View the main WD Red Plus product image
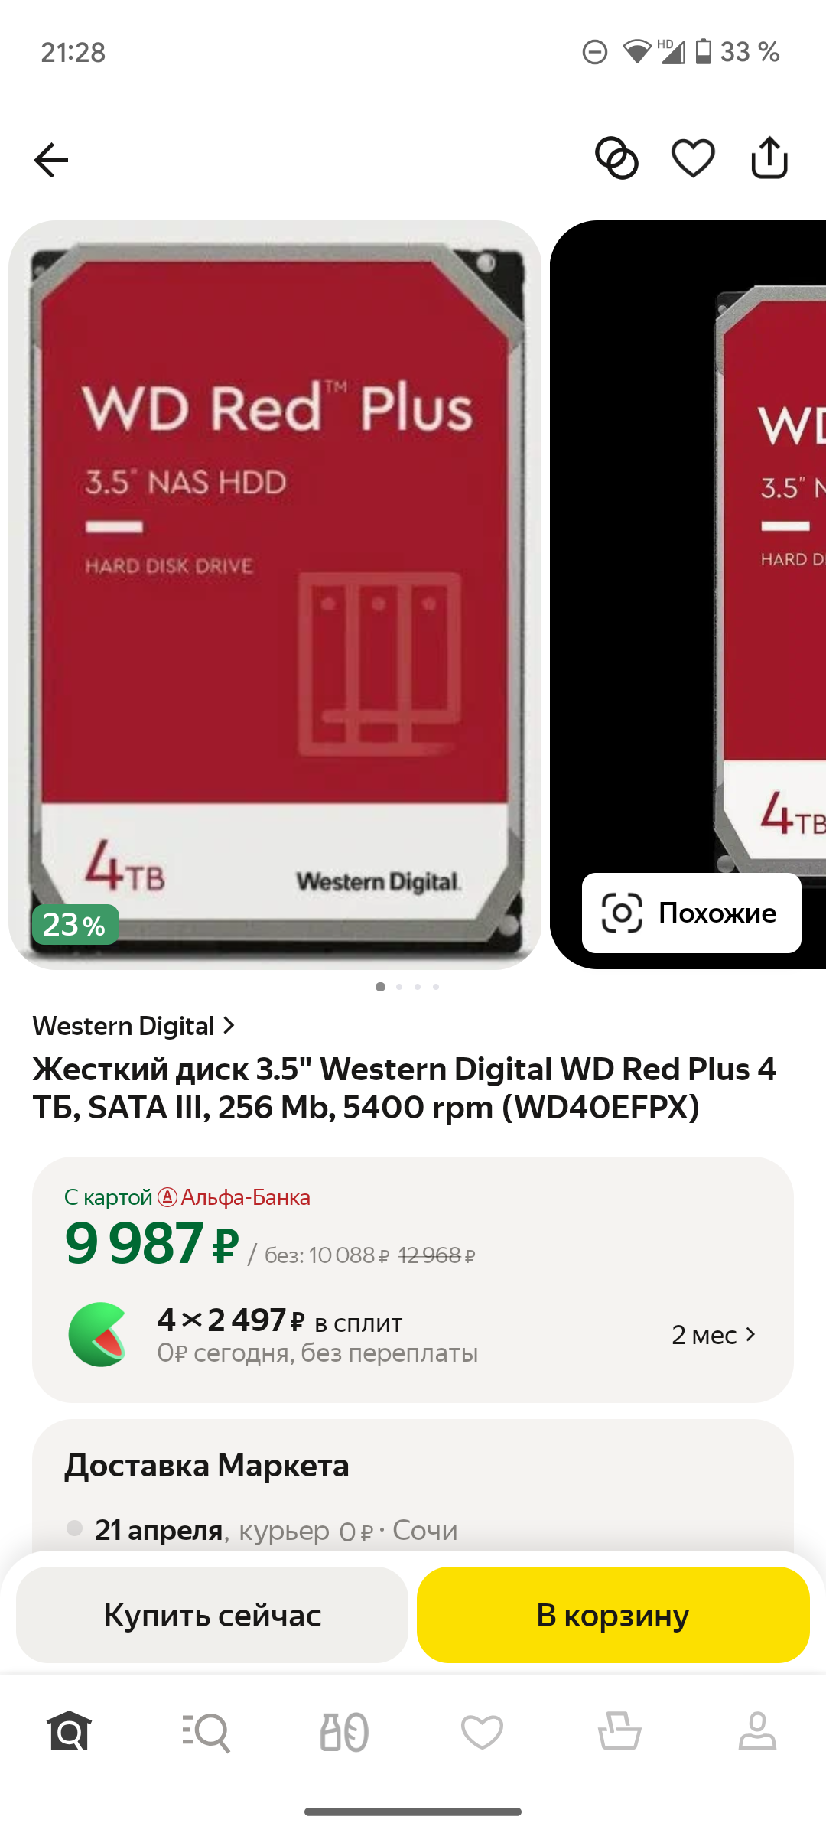826x1836 pixels. 275,595
